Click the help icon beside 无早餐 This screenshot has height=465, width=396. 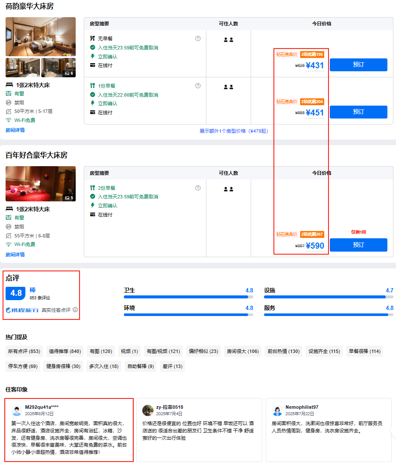198,38
